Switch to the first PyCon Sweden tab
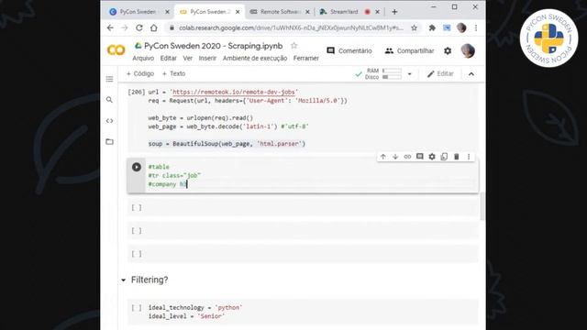 tap(138, 12)
